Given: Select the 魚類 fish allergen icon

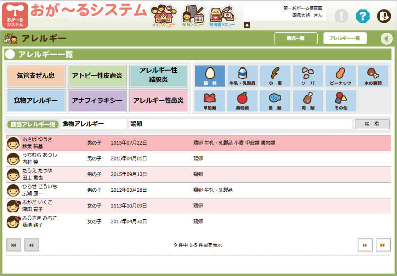Looking at the screenshot, I should pyautogui.click(x=275, y=101).
